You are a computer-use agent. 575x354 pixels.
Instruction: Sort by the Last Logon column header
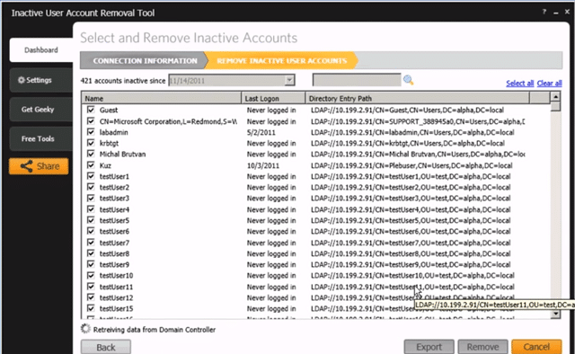(273, 98)
